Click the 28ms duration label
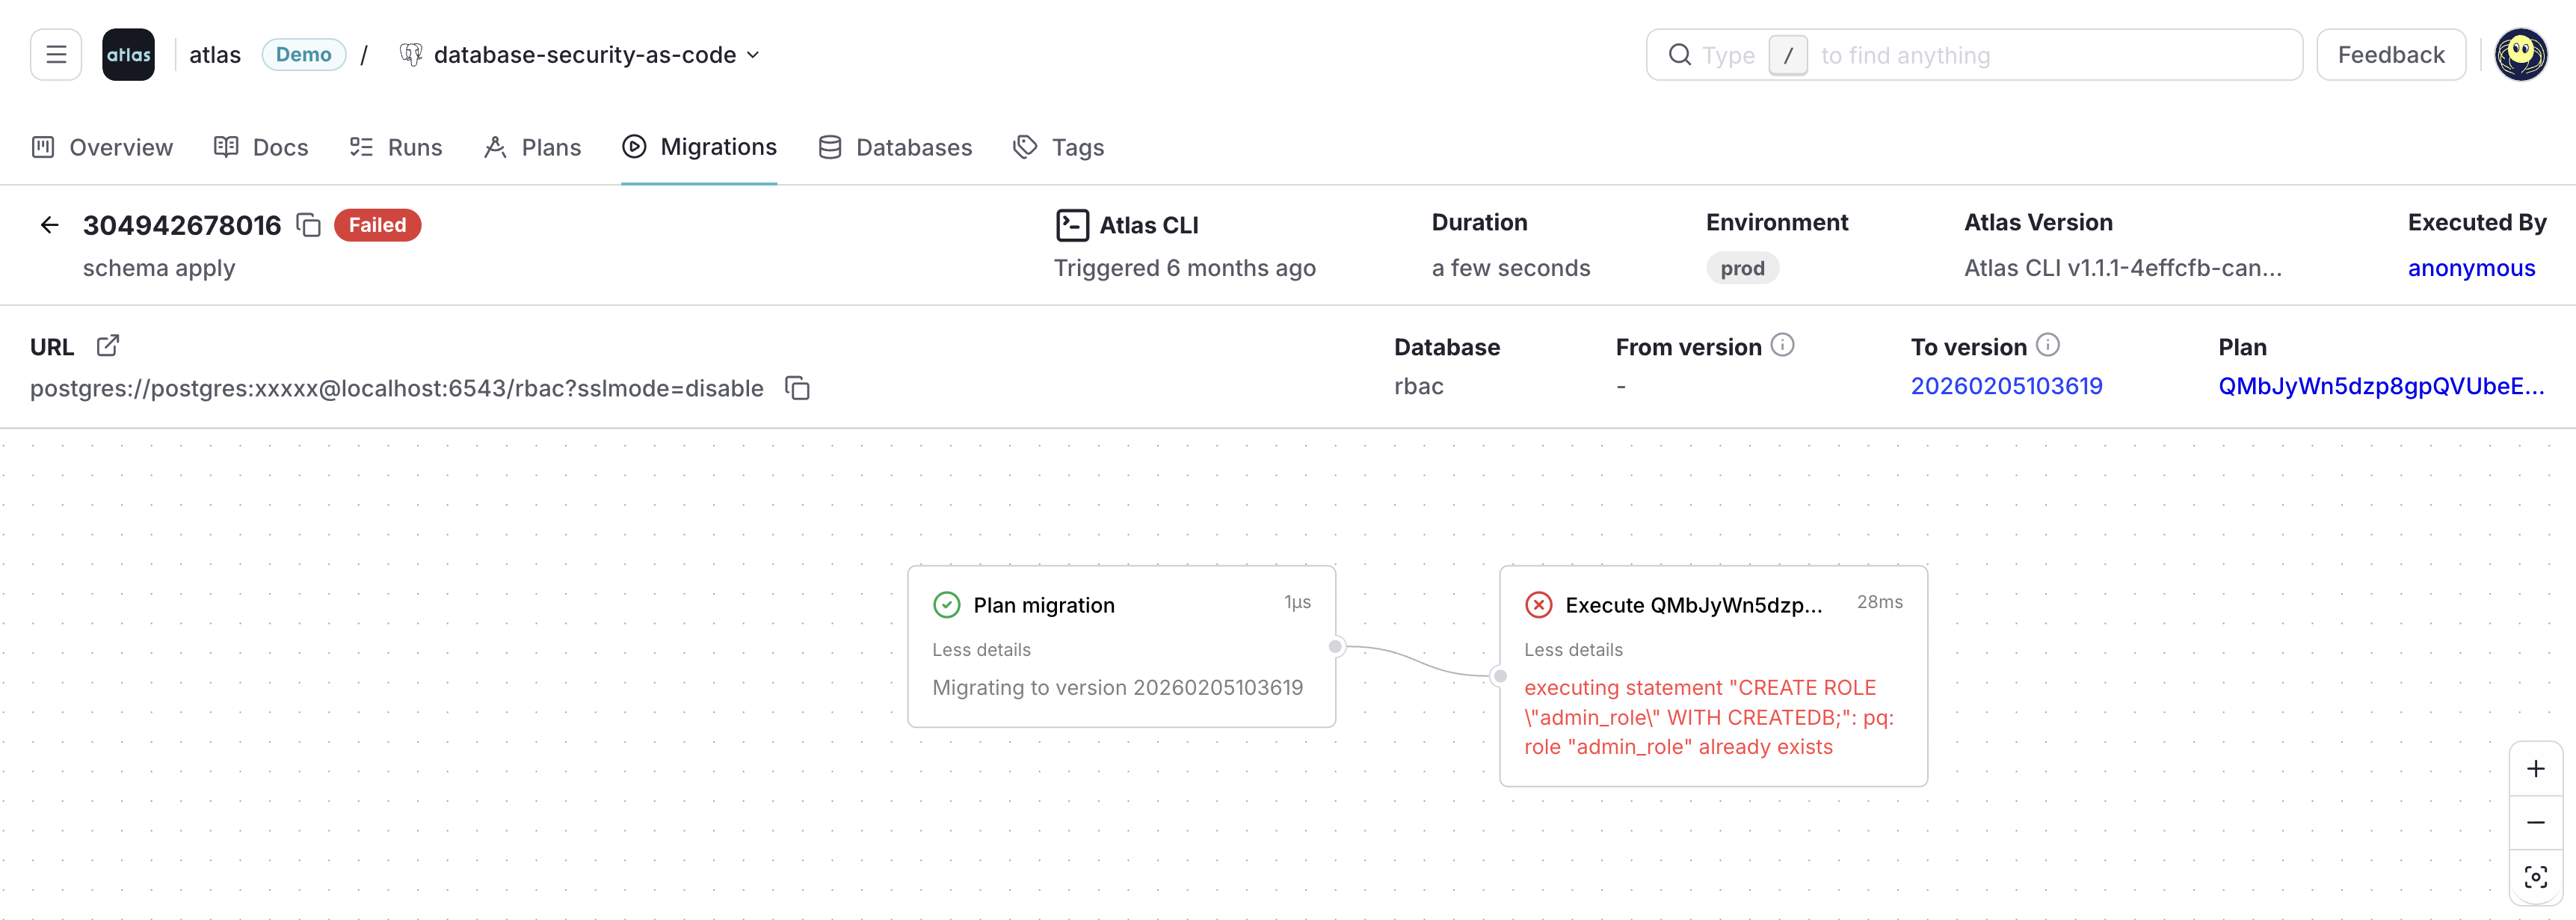This screenshot has height=920, width=2576. pos(1879,601)
